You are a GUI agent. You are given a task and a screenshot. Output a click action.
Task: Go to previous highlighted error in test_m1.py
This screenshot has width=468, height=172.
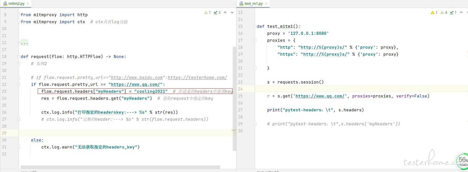click(461, 12)
